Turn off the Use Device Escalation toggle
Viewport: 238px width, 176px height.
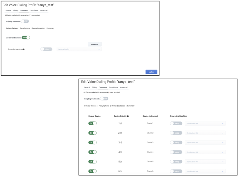[x=26, y=38]
